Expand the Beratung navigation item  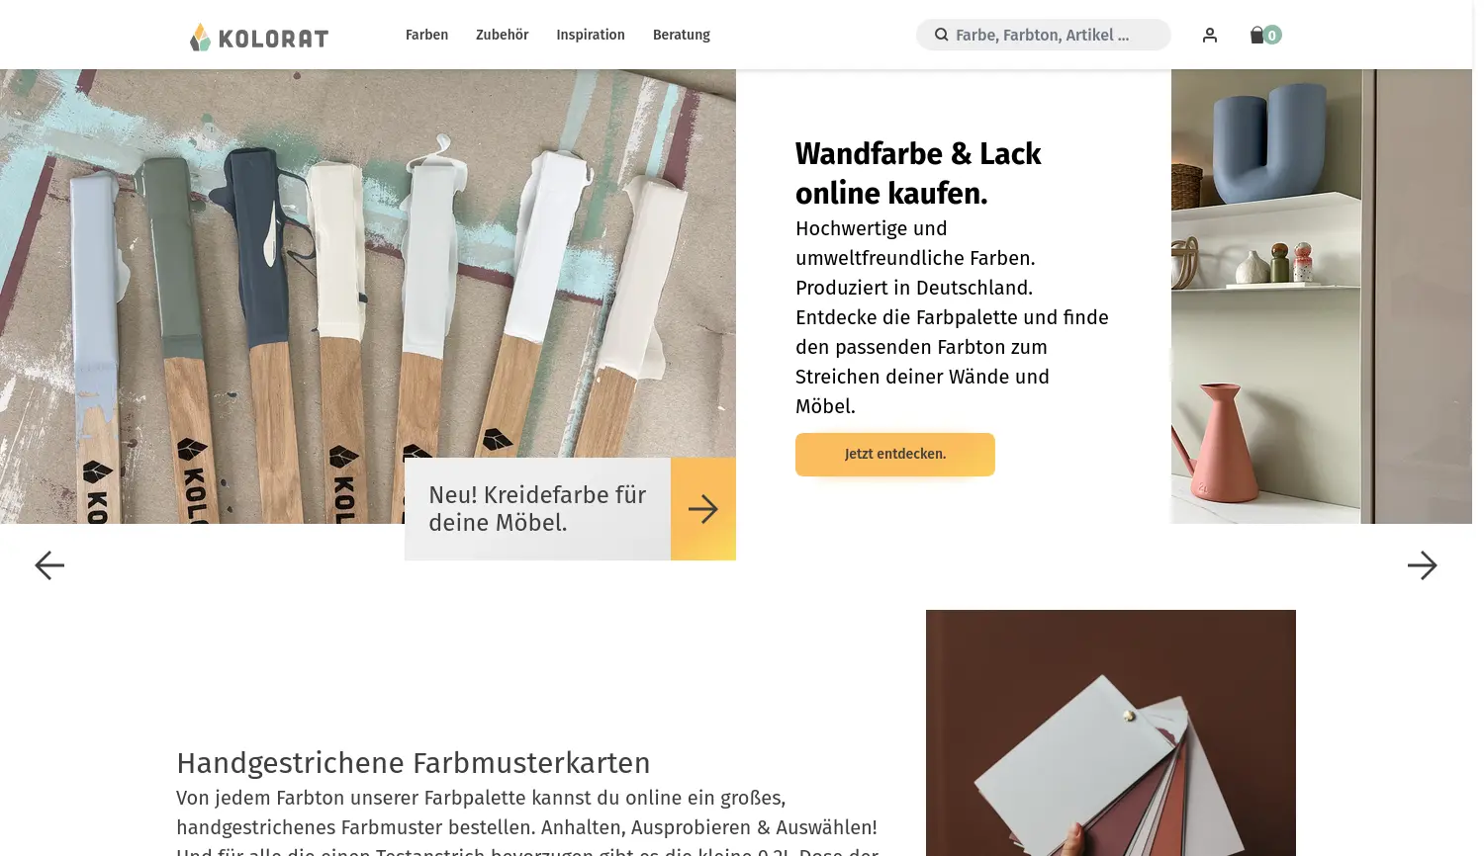coord(682,35)
